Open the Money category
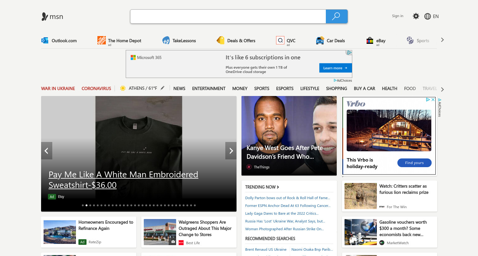 click(x=240, y=89)
